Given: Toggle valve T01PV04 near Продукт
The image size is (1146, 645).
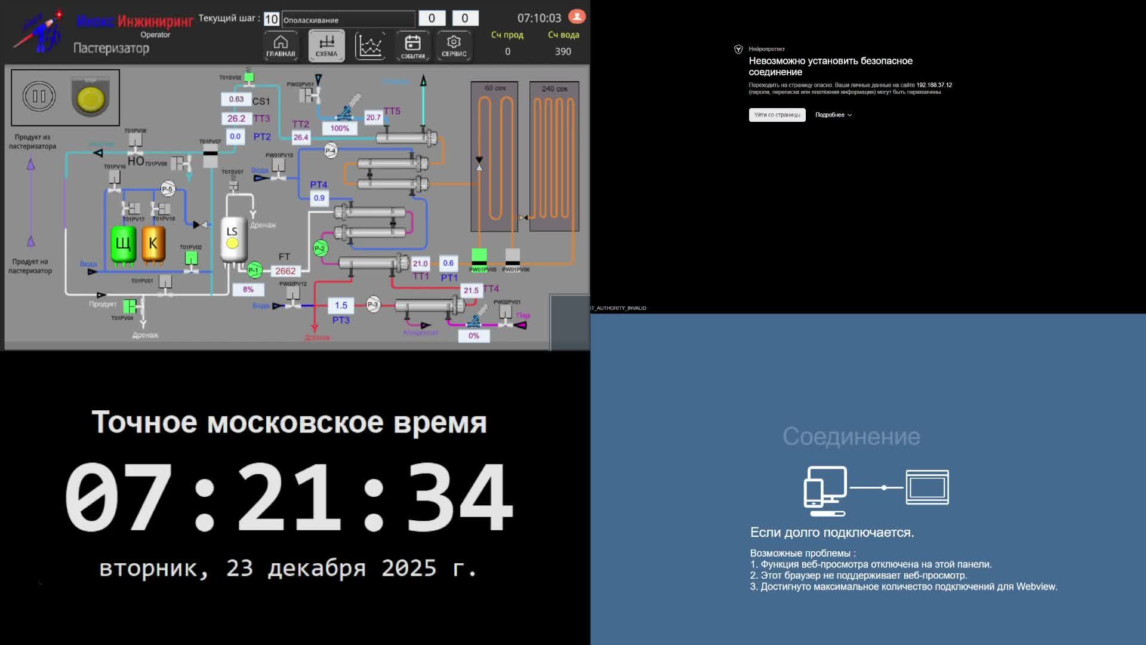Looking at the screenshot, I should (x=130, y=306).
